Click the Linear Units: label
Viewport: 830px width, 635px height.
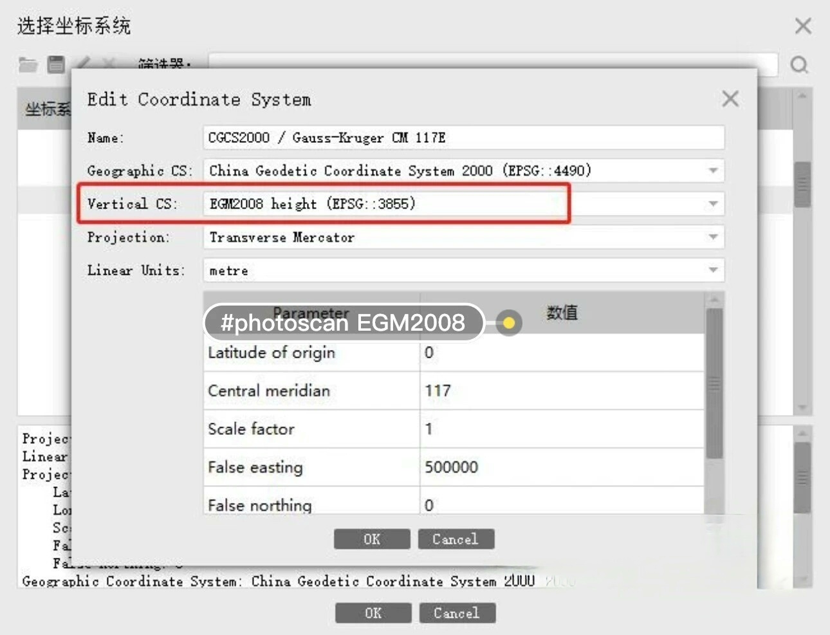click(x=136, y=270)
